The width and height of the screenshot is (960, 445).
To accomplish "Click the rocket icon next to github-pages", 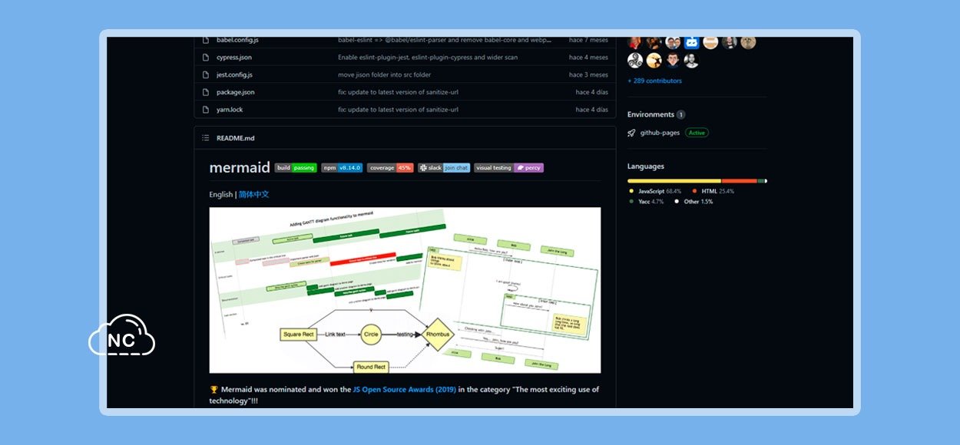I will (632, 133).
